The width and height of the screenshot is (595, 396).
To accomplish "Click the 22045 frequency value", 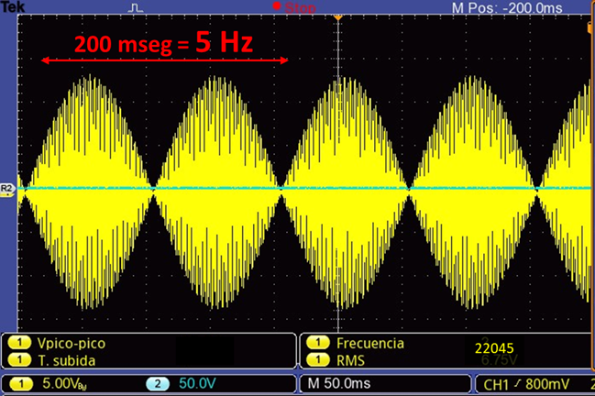I will (x=494, y=348).
